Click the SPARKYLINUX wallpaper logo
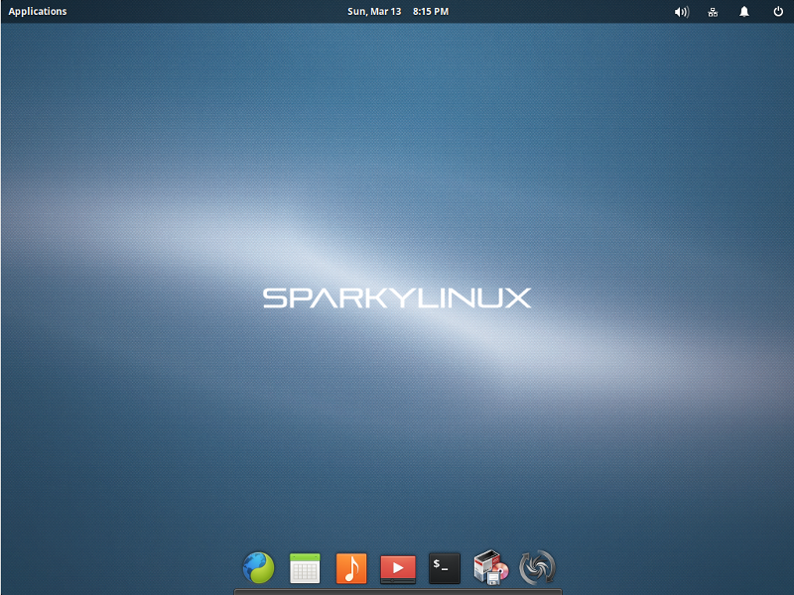 [x=397, y=298]
